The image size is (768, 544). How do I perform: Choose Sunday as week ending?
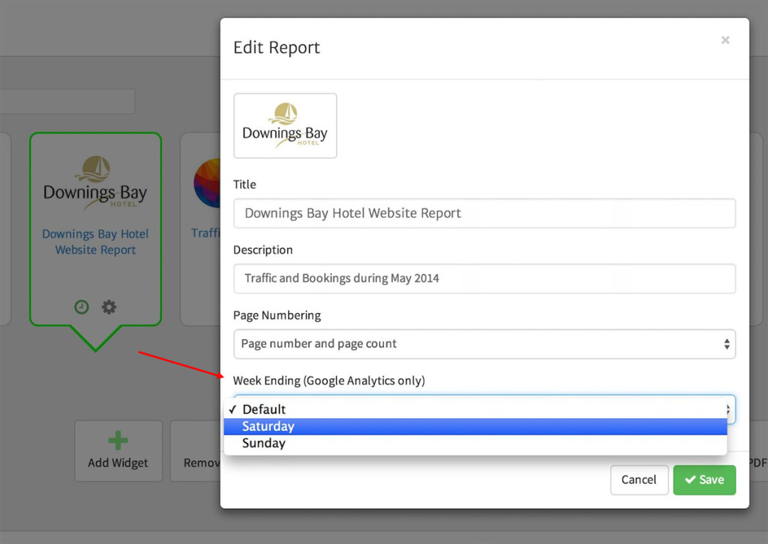263,444
